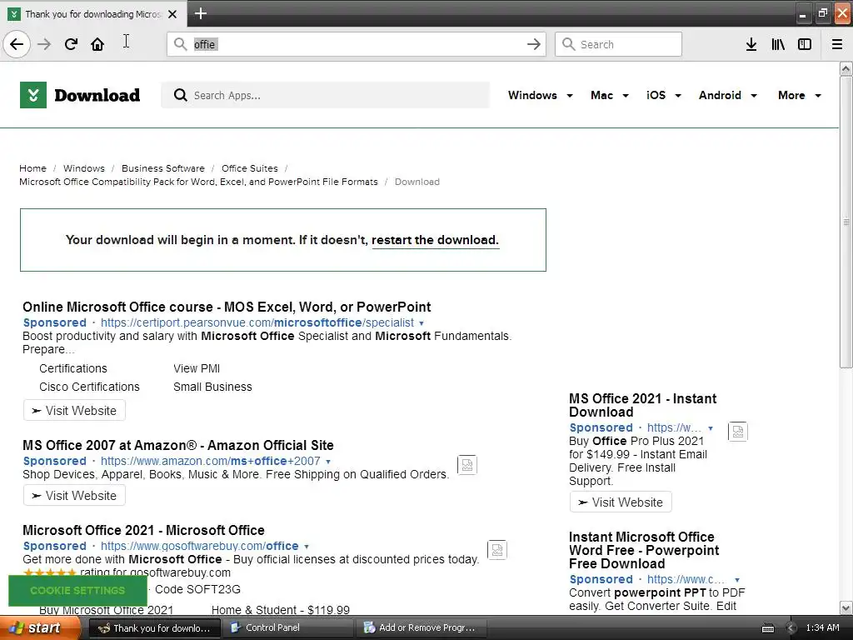The image size is (853, 640).
Task: Open the Android platform dropdown
Action: (727, 95)
